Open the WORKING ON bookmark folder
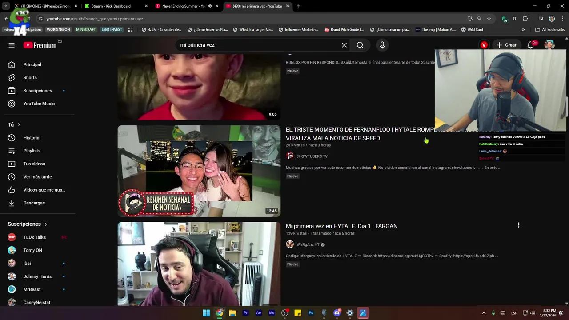The width and height of the screenshot is (569, 320). click(58, 30)
